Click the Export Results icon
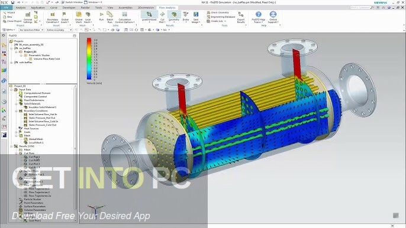The image size is (406, 228). click(241, 14)
